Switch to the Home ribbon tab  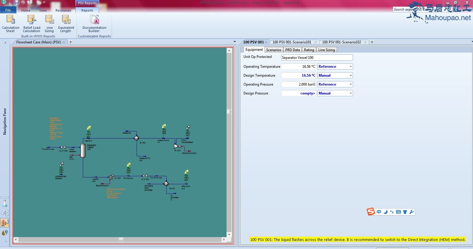pyautogui.click(x=26, y=10)
